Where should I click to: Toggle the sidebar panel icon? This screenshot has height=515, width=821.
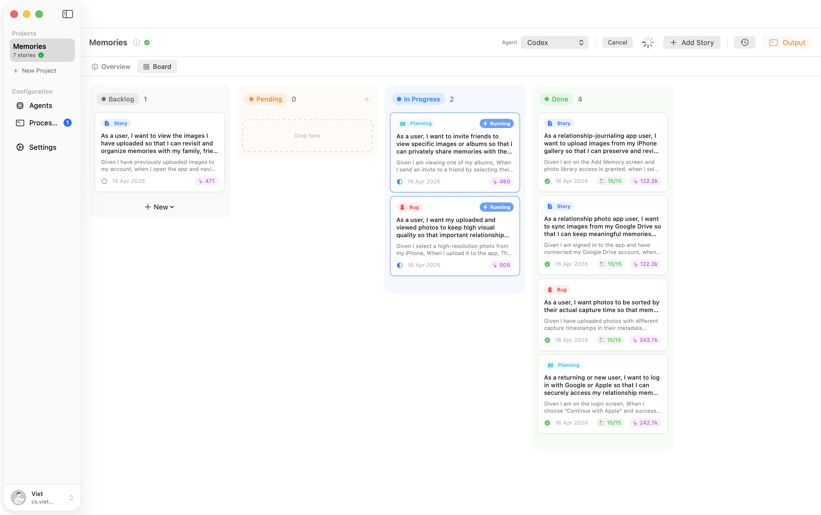[68, 14]
